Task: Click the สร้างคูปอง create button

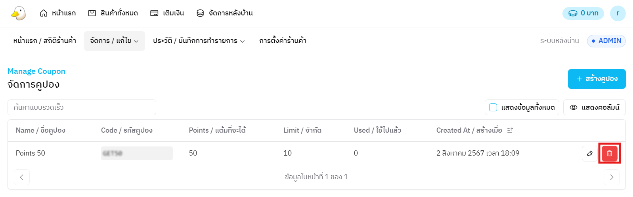Action: pos(597,79)
